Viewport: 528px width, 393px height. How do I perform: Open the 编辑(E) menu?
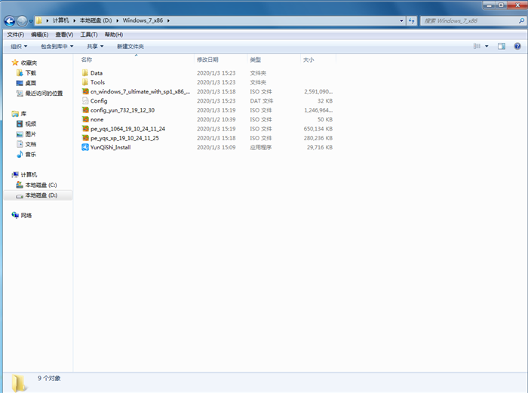coord(40,35)
